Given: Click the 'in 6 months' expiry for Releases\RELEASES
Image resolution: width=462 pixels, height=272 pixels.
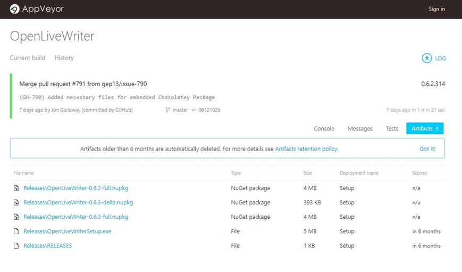Looking at the screenshot, I should [426, 246].
